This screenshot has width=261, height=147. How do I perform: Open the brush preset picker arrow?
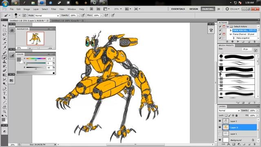coord(20,16)
